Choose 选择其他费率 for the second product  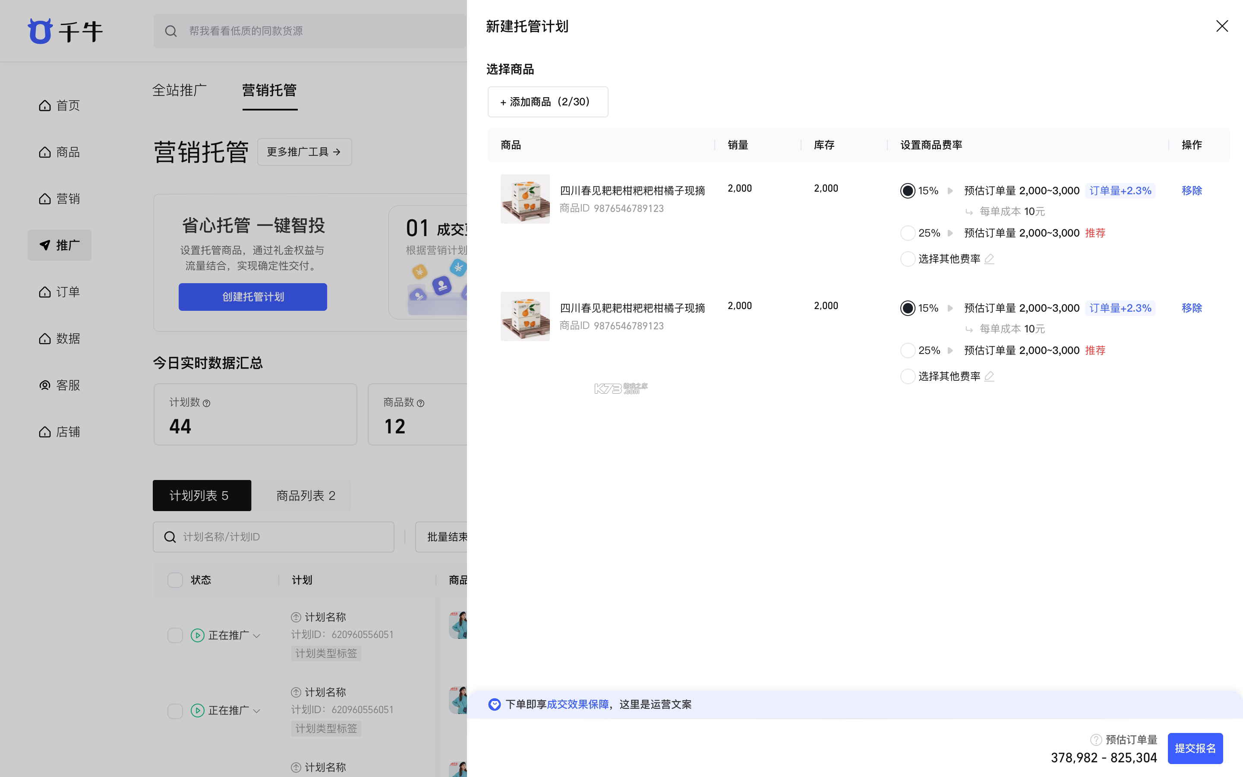(x=908, y=377)
